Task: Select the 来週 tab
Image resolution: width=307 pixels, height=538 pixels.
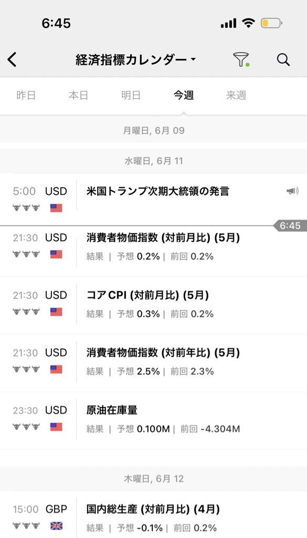Action: (236, 95)
